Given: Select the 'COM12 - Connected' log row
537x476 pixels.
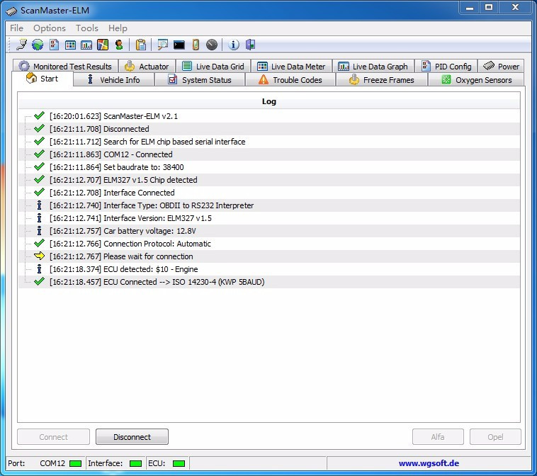Looking at the screenshot, I should 268,154.
